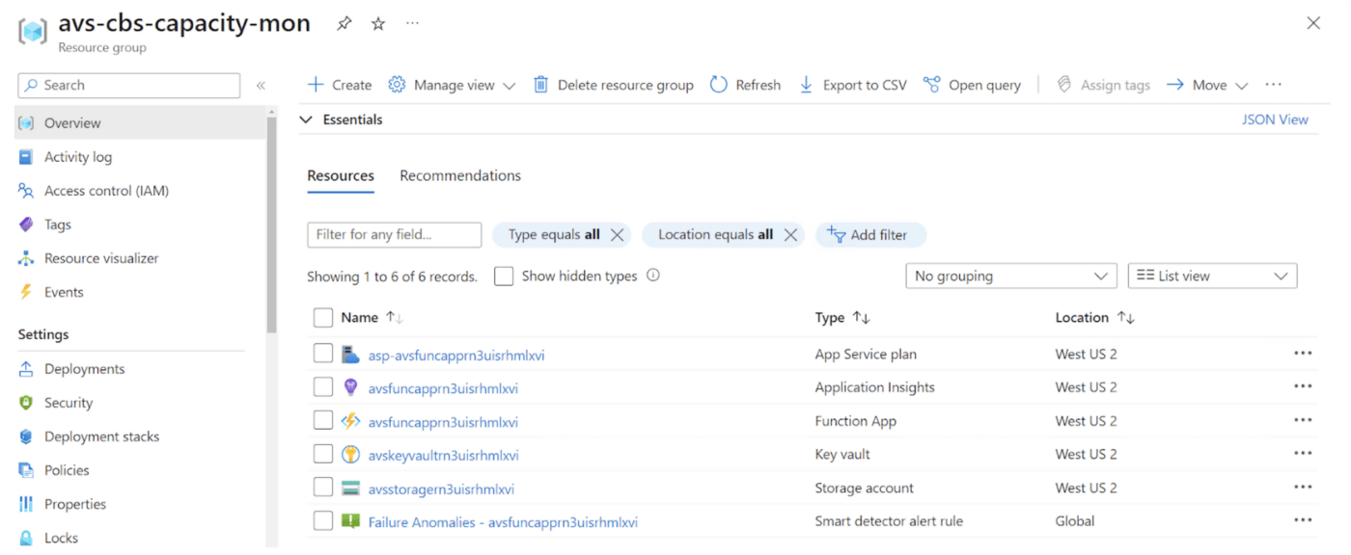Open the No grouping dropdown
The image size is (1351, 555).
[x=1011, y=276]
